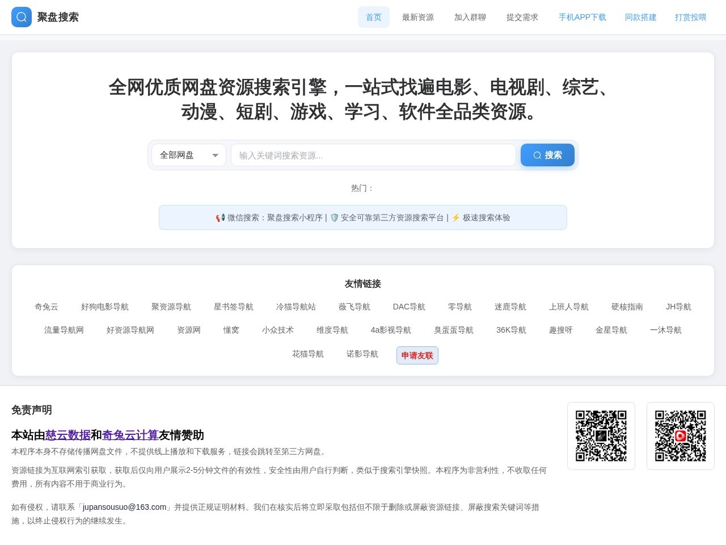Open JH导航 link
Screen dimensions: 726x545
(x=678, y=307)
